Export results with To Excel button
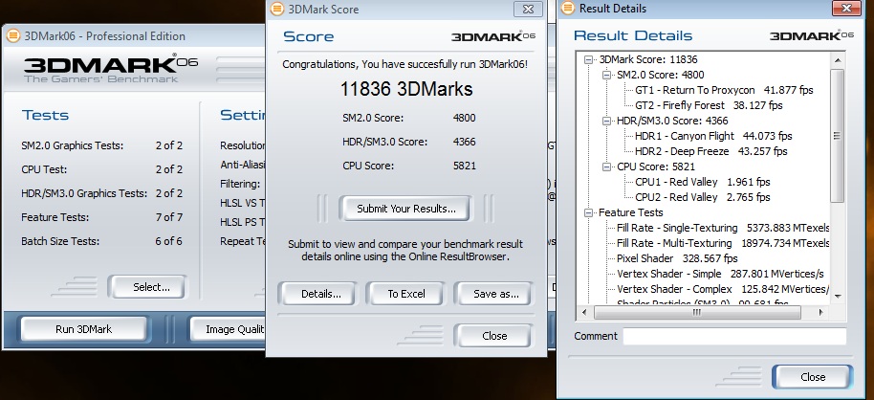Image resolution: width=874 pixels, height=400 pixels. tap(405, 294)
